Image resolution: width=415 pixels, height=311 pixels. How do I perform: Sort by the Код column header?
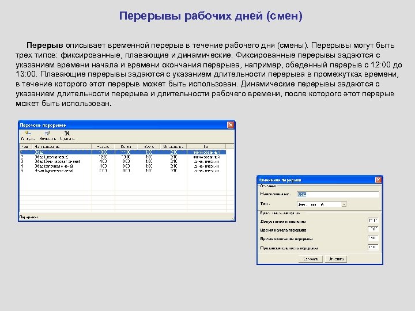26,146
